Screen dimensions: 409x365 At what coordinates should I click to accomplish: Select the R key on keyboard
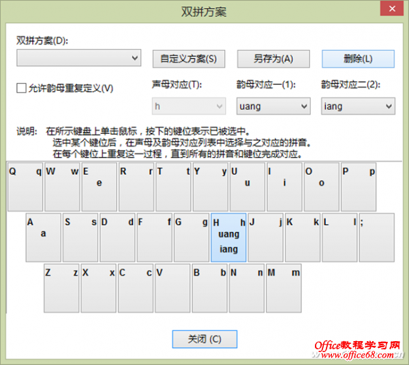click(136, 187)
